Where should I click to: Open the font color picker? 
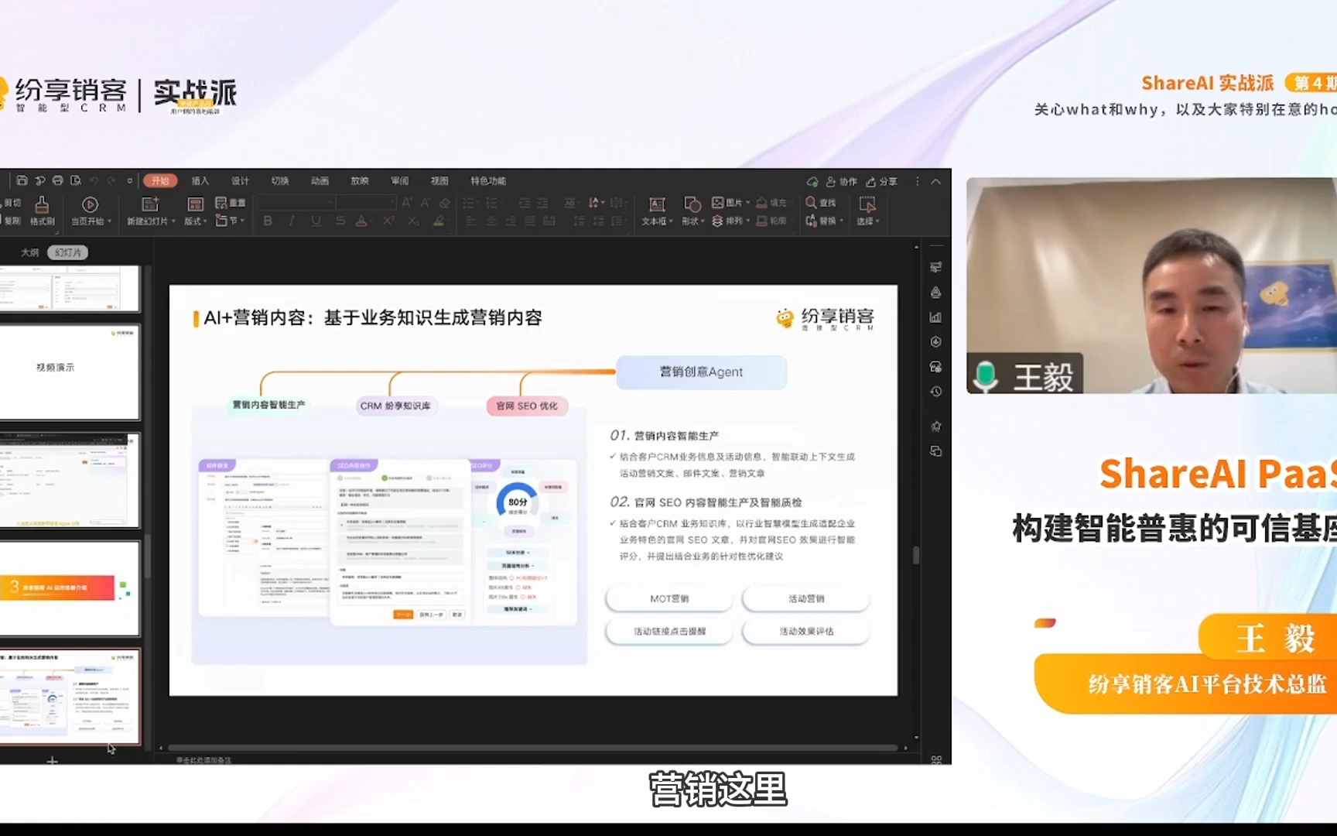tap(361, 221)
